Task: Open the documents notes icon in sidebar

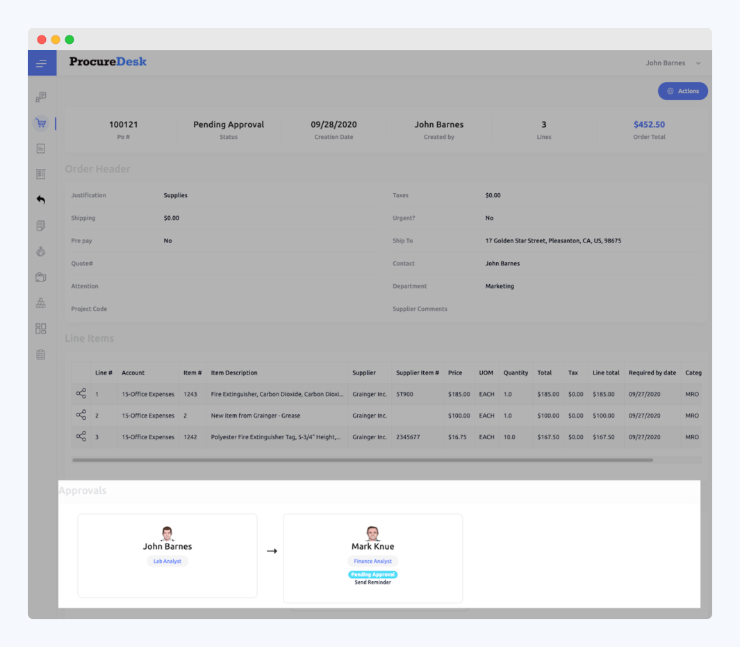Action: (x=40, y=225)
